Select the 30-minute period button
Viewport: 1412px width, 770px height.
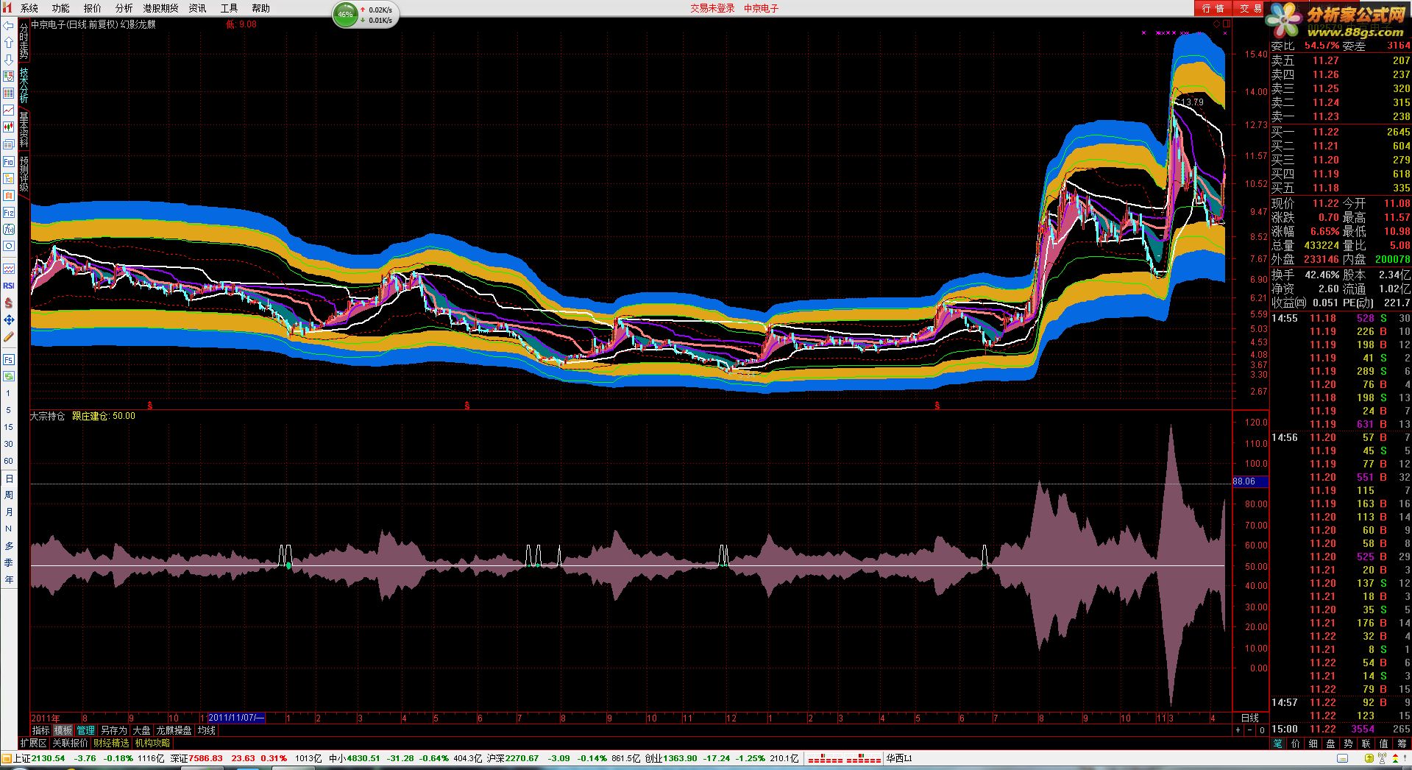coord(9,445)
